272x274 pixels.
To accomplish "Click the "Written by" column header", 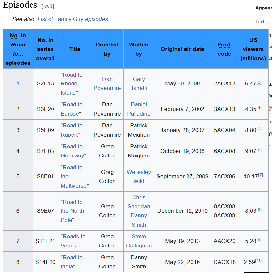I will [139, 49].
